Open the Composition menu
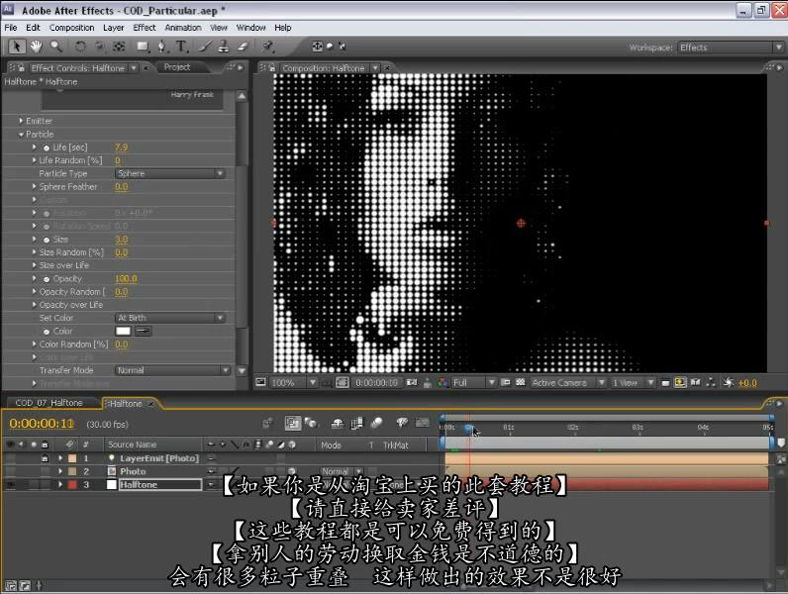Screen dimensions: 788x594 [72, 28]
